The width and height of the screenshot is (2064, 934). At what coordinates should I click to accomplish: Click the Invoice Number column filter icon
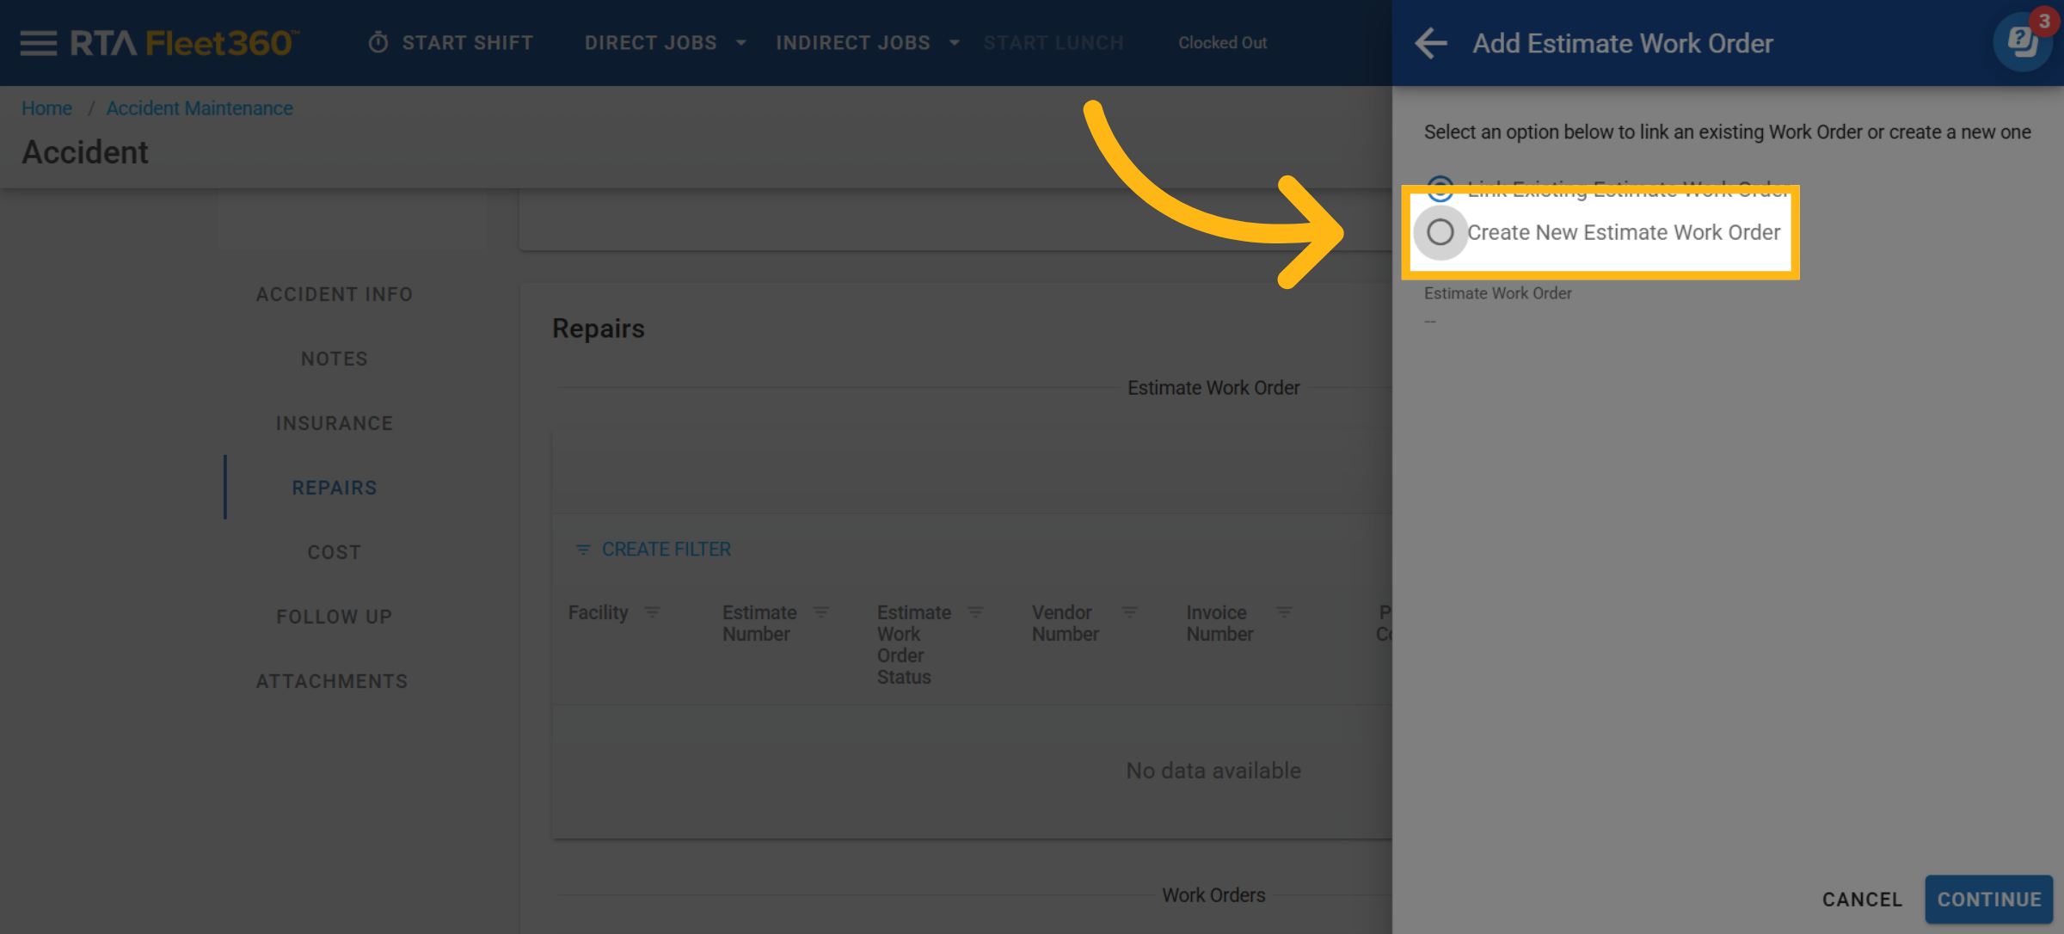[x=1284, y=612]
